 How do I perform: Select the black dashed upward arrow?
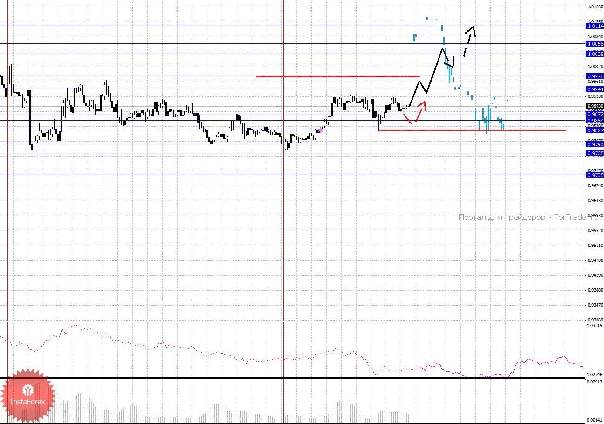(469, 41)
